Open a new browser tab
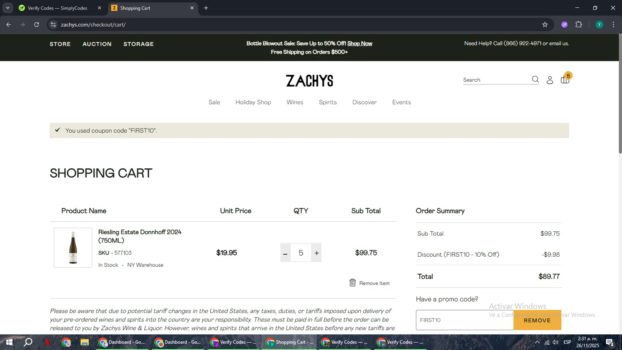This screenshot has width=622, height=350. (x=206, y=8)
